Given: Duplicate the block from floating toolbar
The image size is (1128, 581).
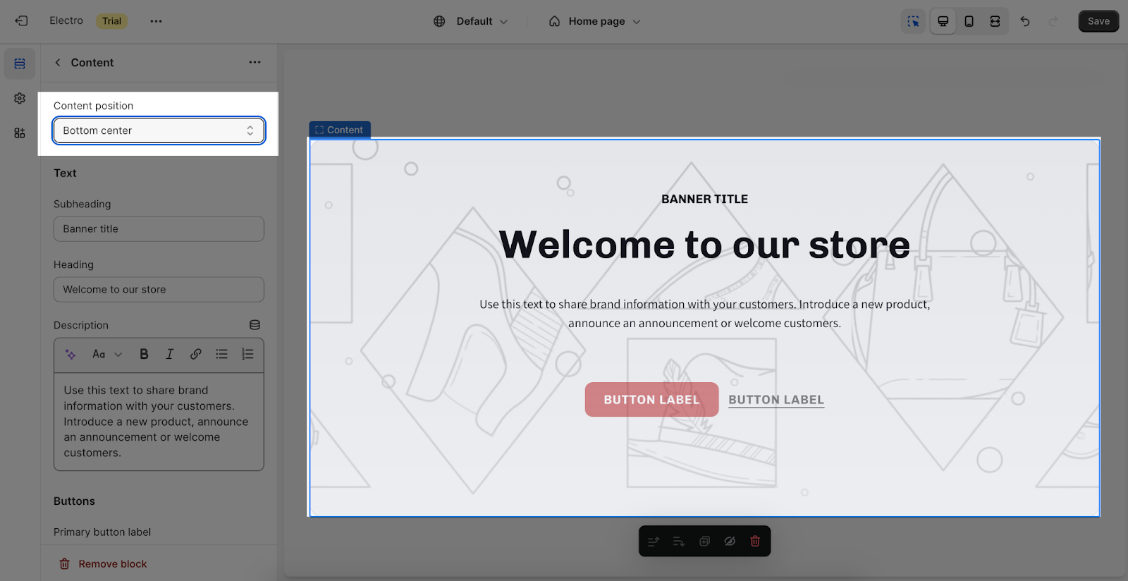Looking at the screenshot, I should pos(704,542).
